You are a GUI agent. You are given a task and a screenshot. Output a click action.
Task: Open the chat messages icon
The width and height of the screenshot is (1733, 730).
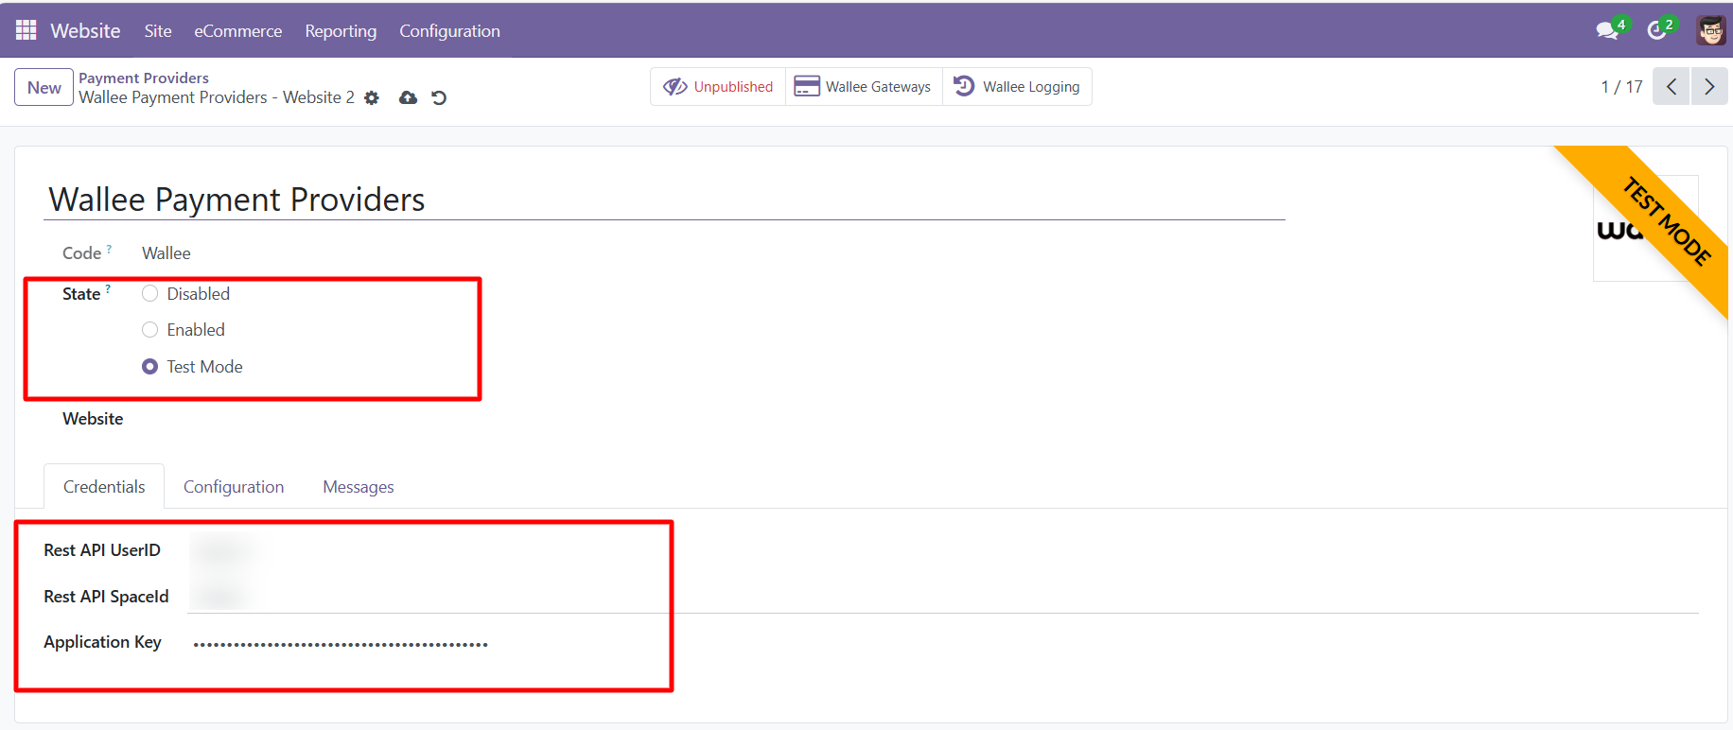pyautogui.click(x=1606, y=30)
